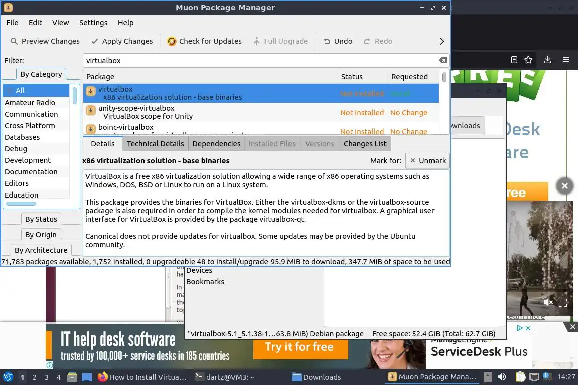Open the File menu
The width and height of the screenshot is (578, 385).
[x=12, y=23]
